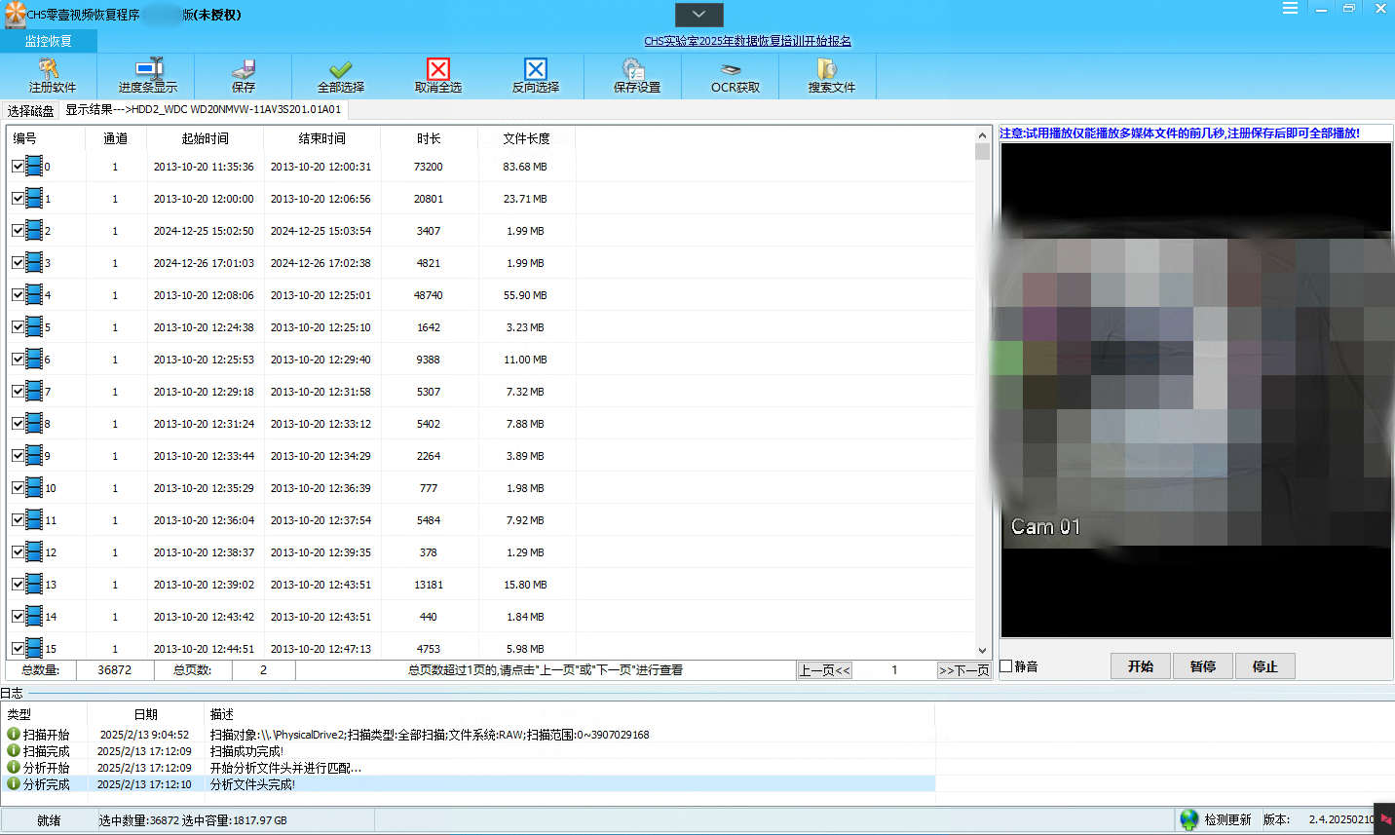Uncheck the checkbox for row 7

[18, 391]
